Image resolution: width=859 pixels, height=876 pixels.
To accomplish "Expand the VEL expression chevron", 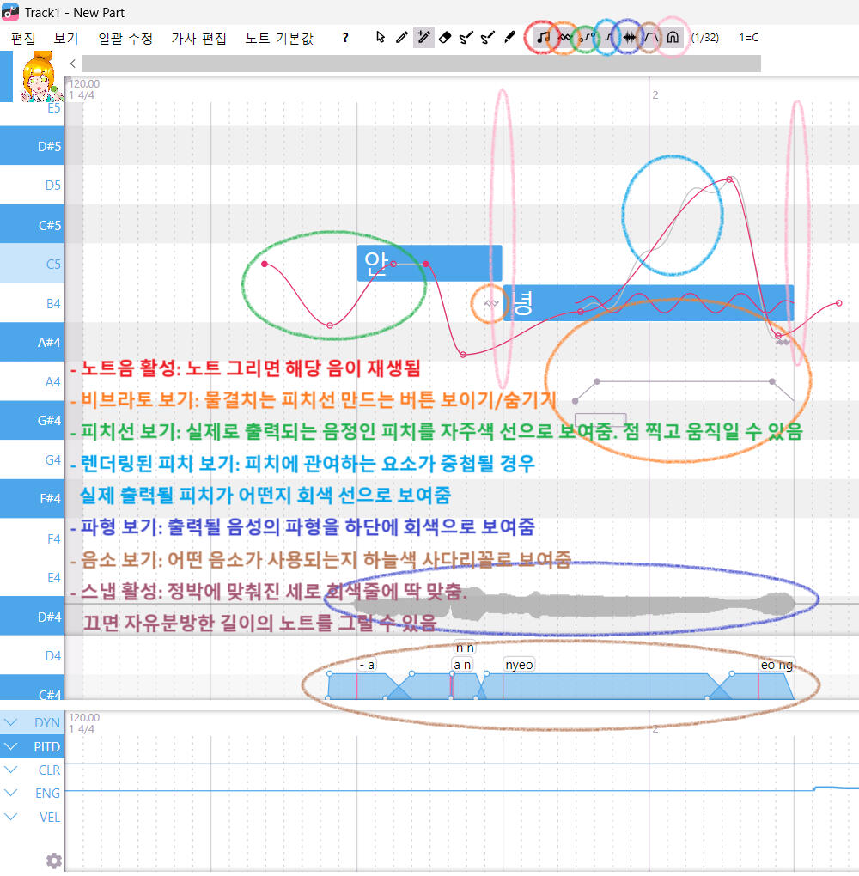I will 11,818.
